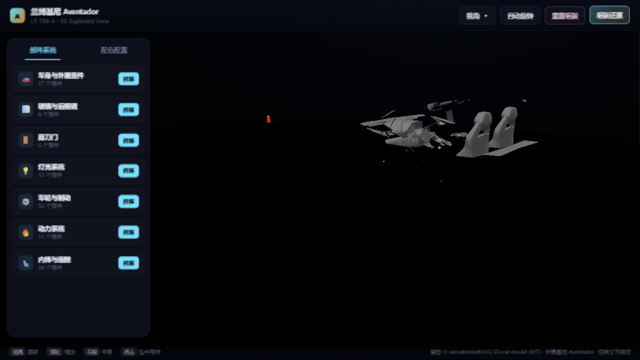Click 拆解 button for 动力系统

coord(128,232)
